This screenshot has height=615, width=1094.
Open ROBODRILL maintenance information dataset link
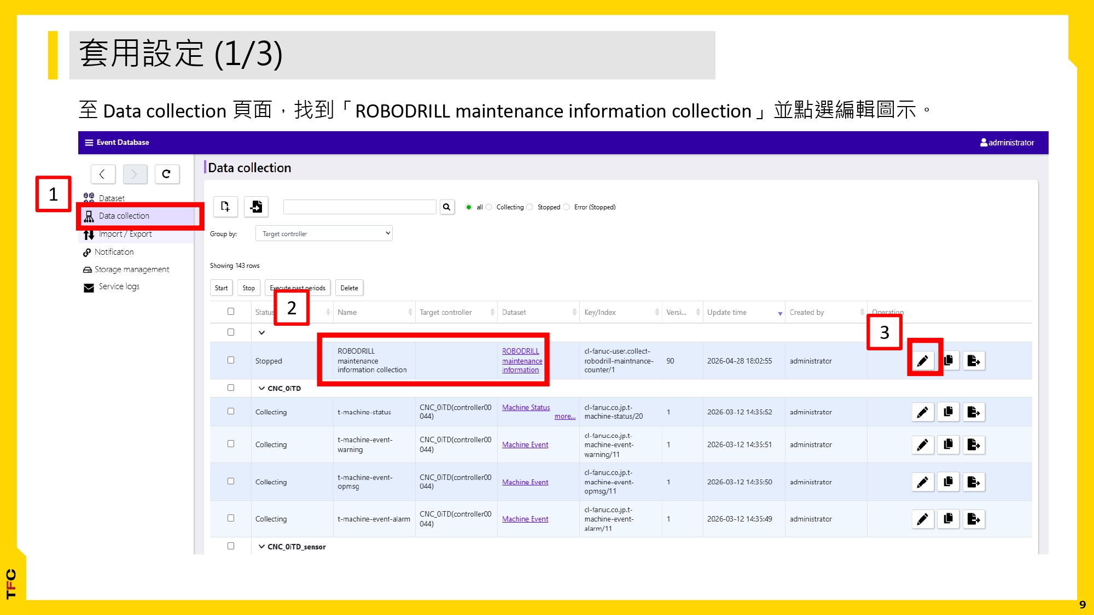pos(522,360)
